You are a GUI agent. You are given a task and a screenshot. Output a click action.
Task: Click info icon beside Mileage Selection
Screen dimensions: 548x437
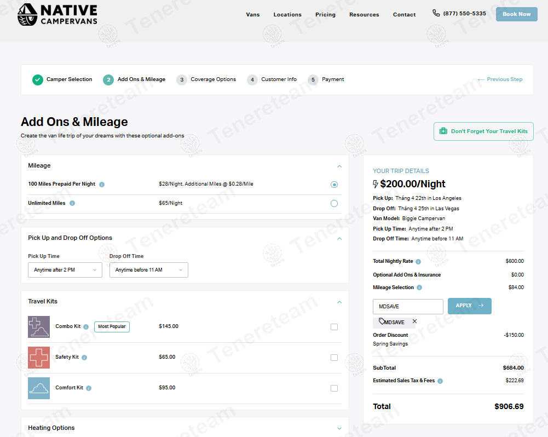click(419, 287)
